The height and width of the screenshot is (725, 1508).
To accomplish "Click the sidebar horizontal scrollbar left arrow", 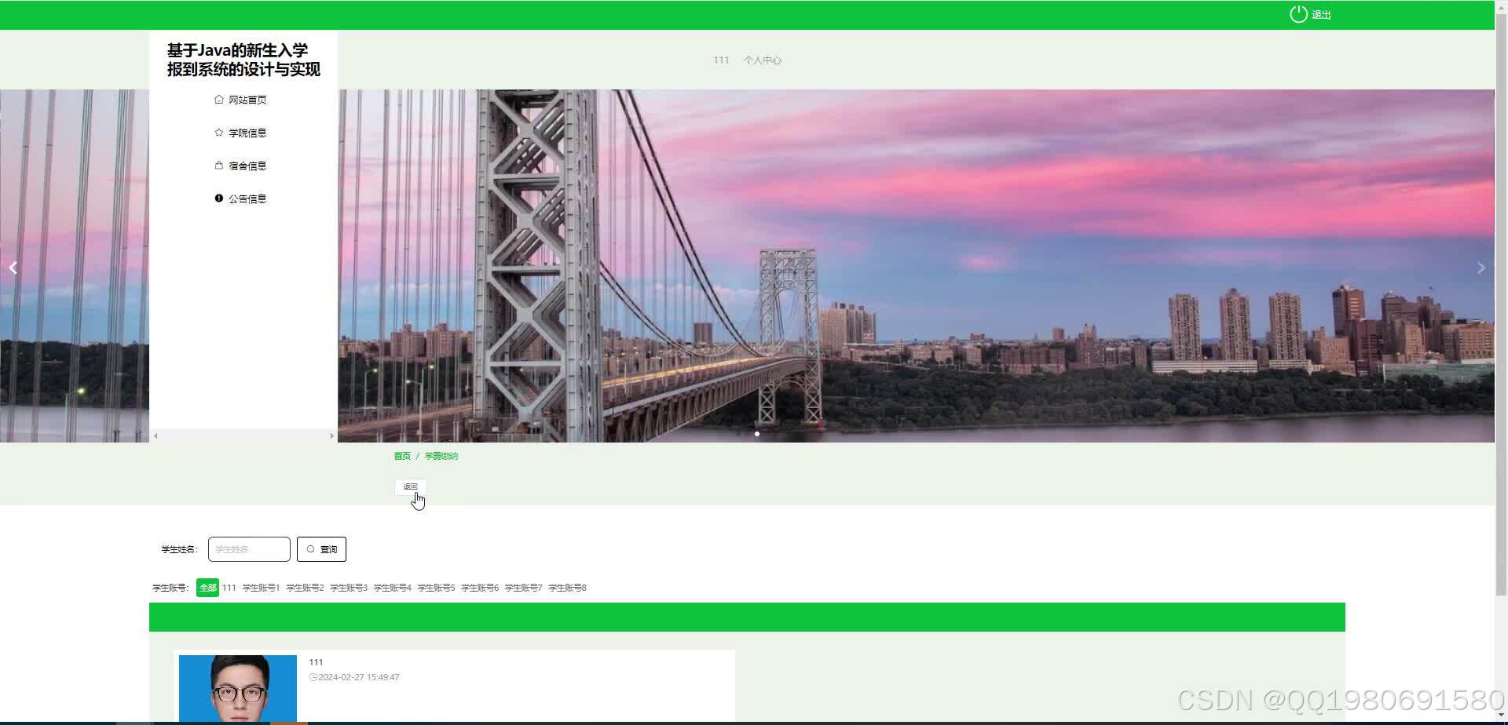I will [x=156, y=435].
